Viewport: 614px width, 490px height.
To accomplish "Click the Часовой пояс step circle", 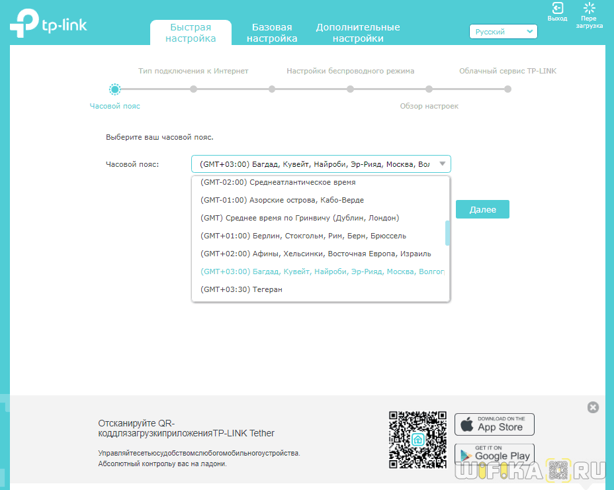I will coord(115,89).
